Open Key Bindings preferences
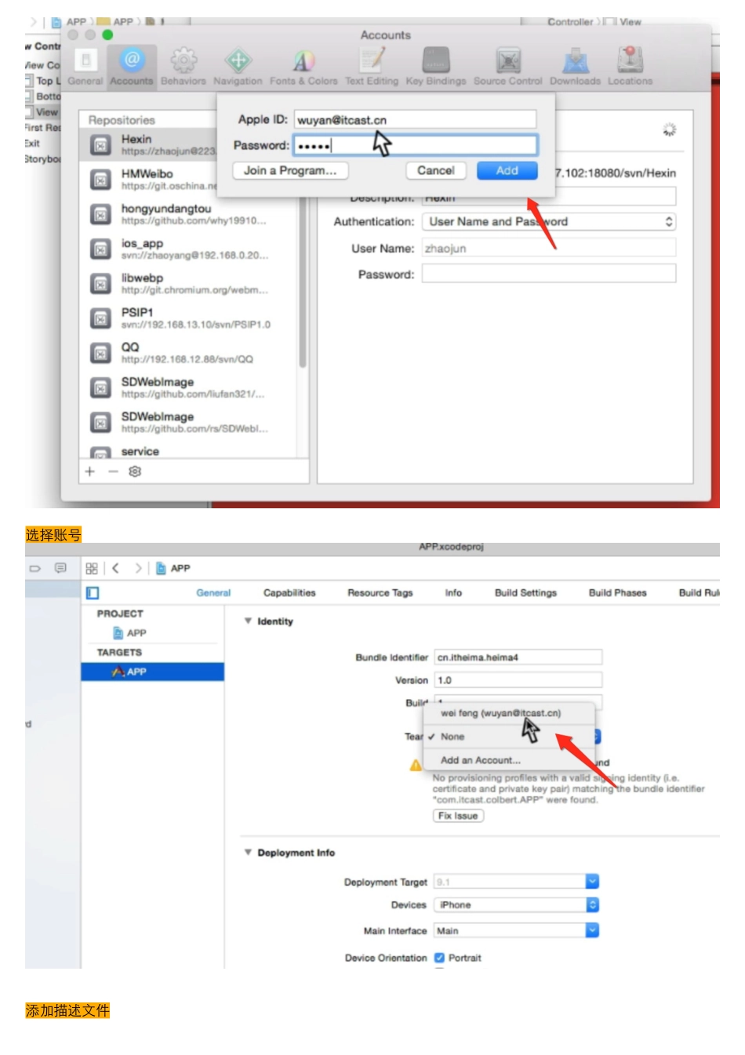 [x=436, y=61]
